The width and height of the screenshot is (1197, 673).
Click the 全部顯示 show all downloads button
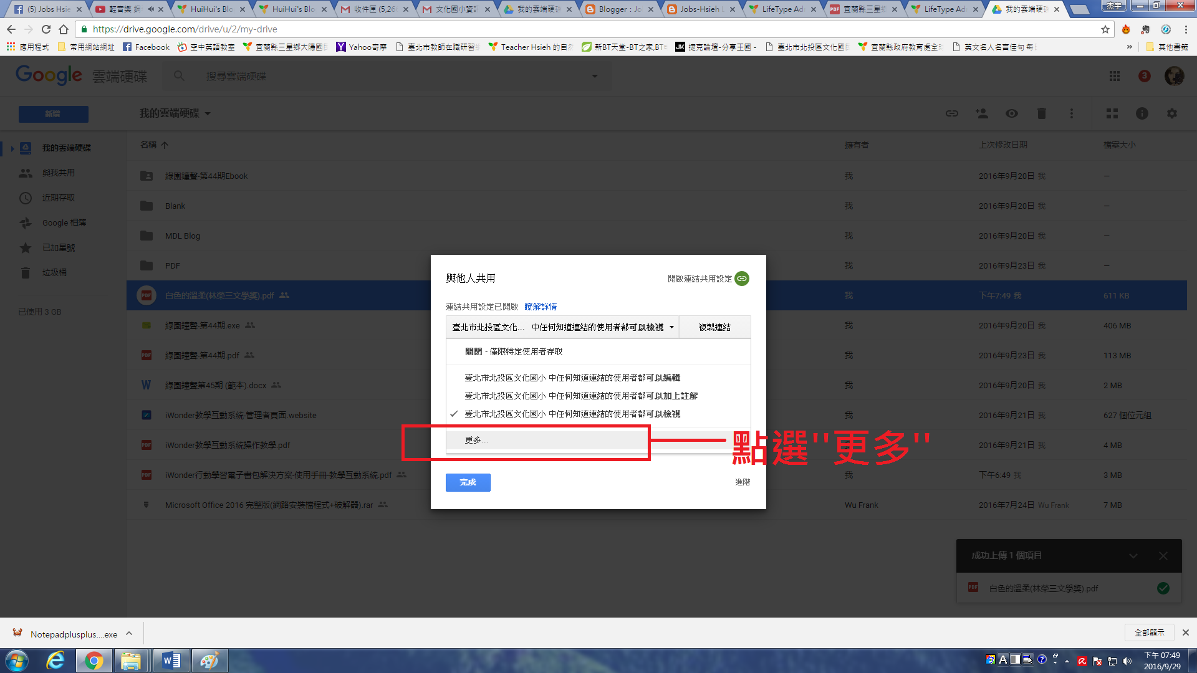click(1150, 632)
